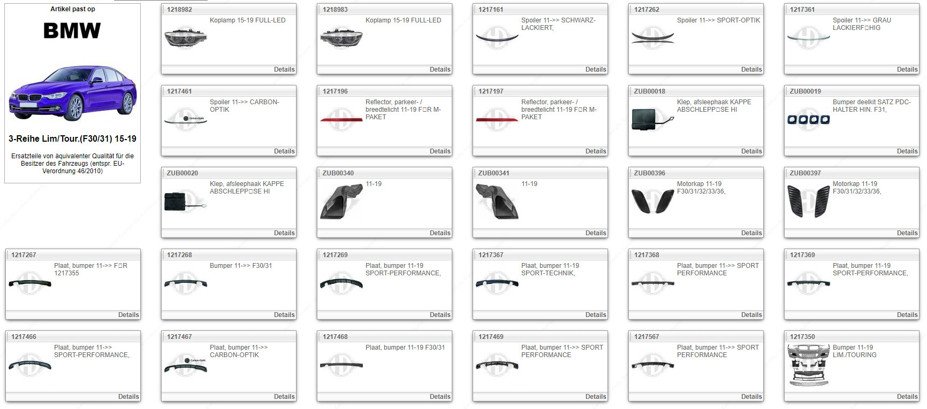Open Details for ZUB00019
This screenshot has width=927, height=409.
pyautogui.click(x=907, y=151)
